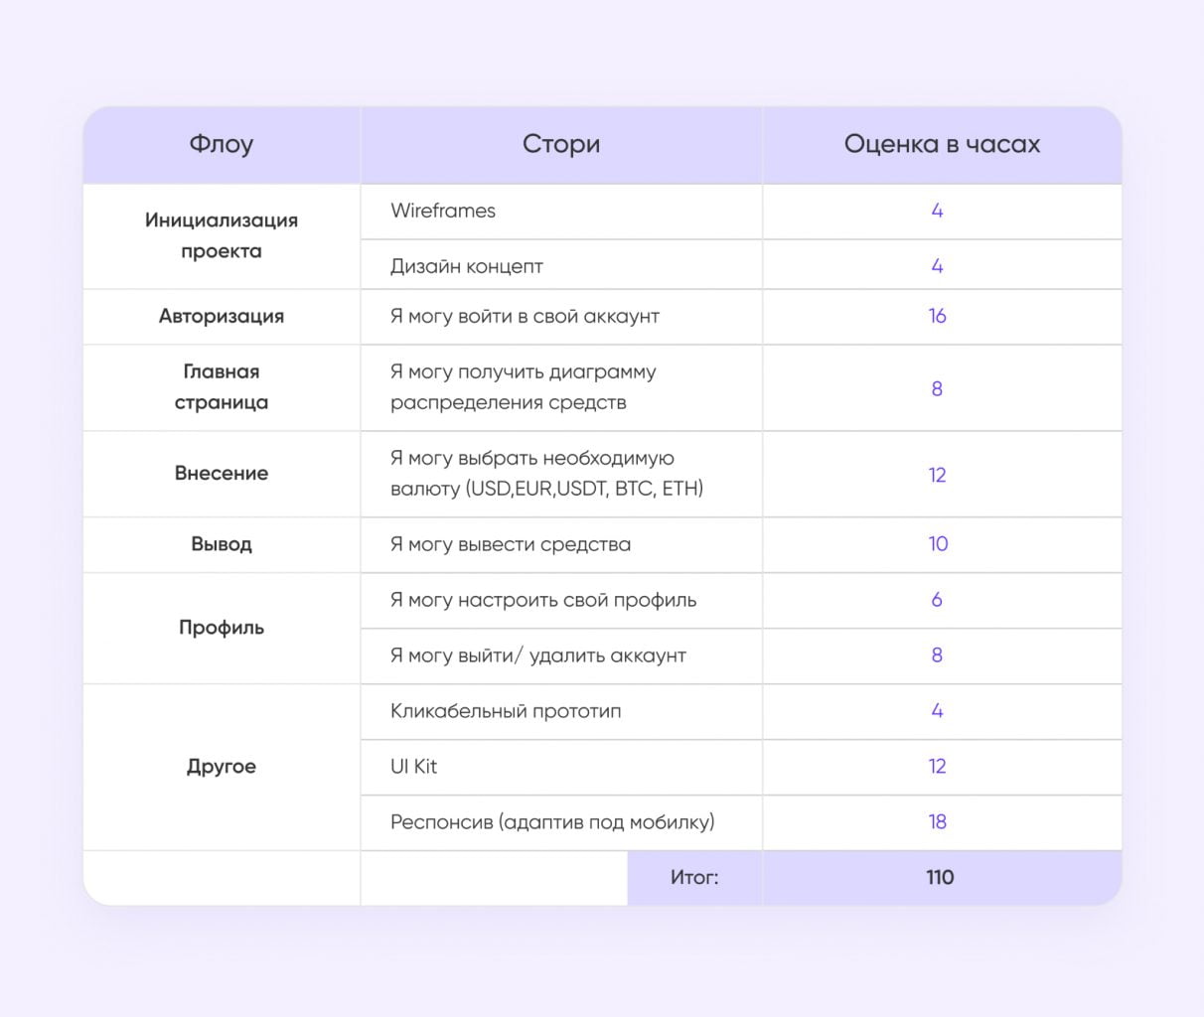
Task: Click the Вывод flow cell
Action: 222,544
